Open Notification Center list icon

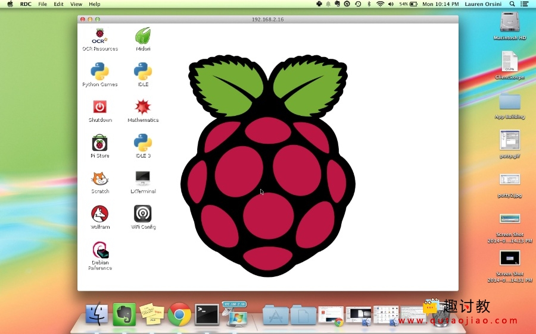pyautogui.click(x=524, y=4)
